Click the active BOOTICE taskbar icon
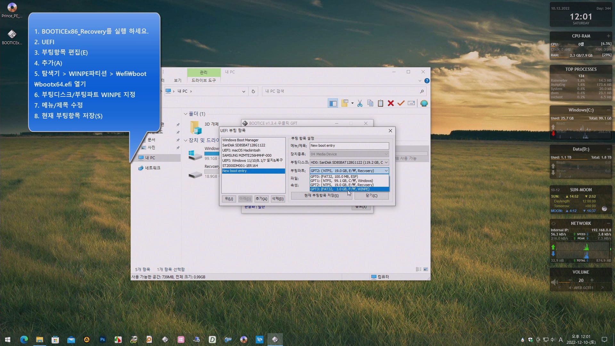This screenshot has height=346, width=615. [275, 340]
